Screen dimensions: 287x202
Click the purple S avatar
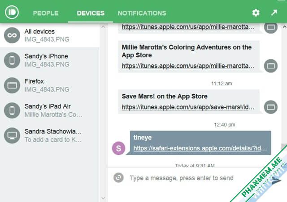point(118,148)
